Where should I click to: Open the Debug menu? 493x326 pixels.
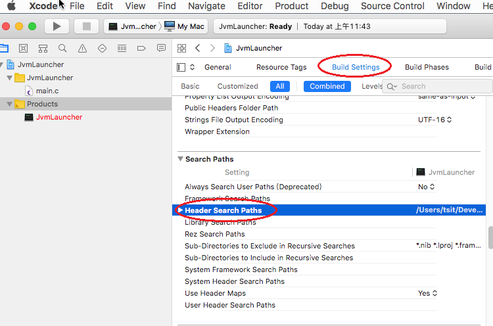(335, 6)
